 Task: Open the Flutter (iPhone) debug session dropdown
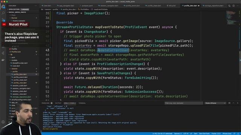click(x=215, y=103)
